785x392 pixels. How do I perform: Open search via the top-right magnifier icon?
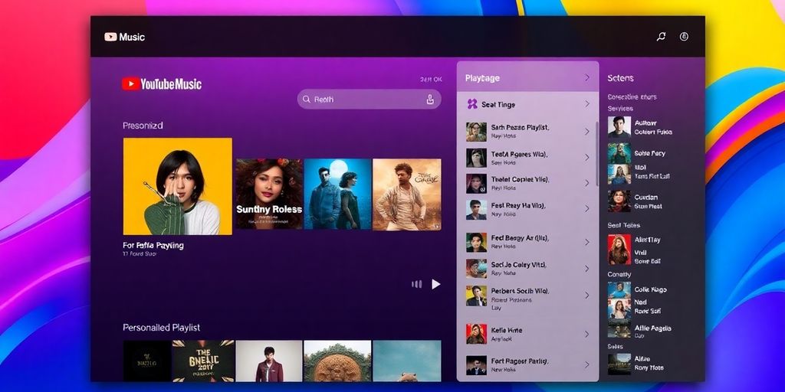pyautogui.click(x=662, y=37)
